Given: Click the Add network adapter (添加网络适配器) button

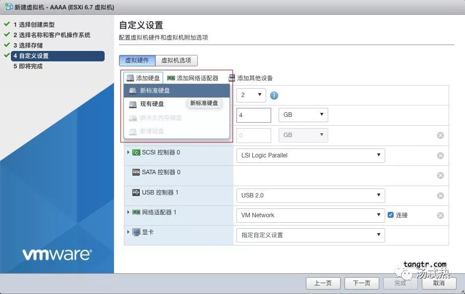Looking at the screenshot, I should 193,78.
